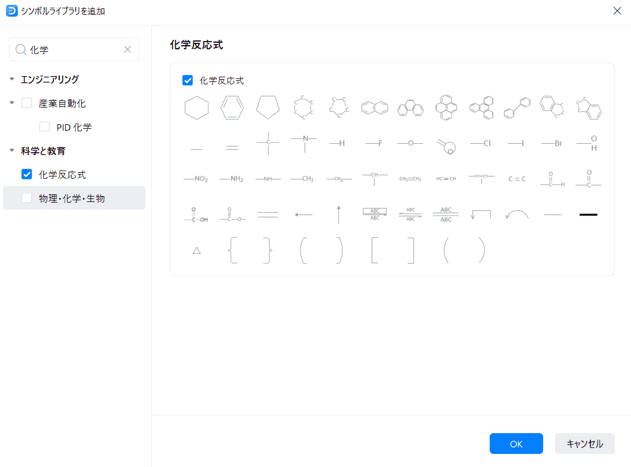The image size is (631, 467).
Task: Click the left curly brace symbol
Action: point(233,250)
